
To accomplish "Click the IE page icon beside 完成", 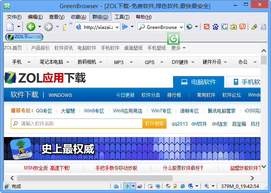I will coord(7,186).
